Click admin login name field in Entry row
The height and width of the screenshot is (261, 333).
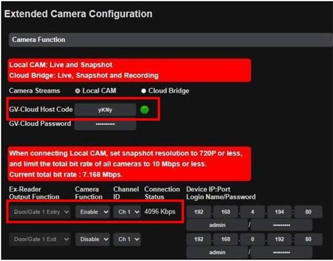pos(217,225)
